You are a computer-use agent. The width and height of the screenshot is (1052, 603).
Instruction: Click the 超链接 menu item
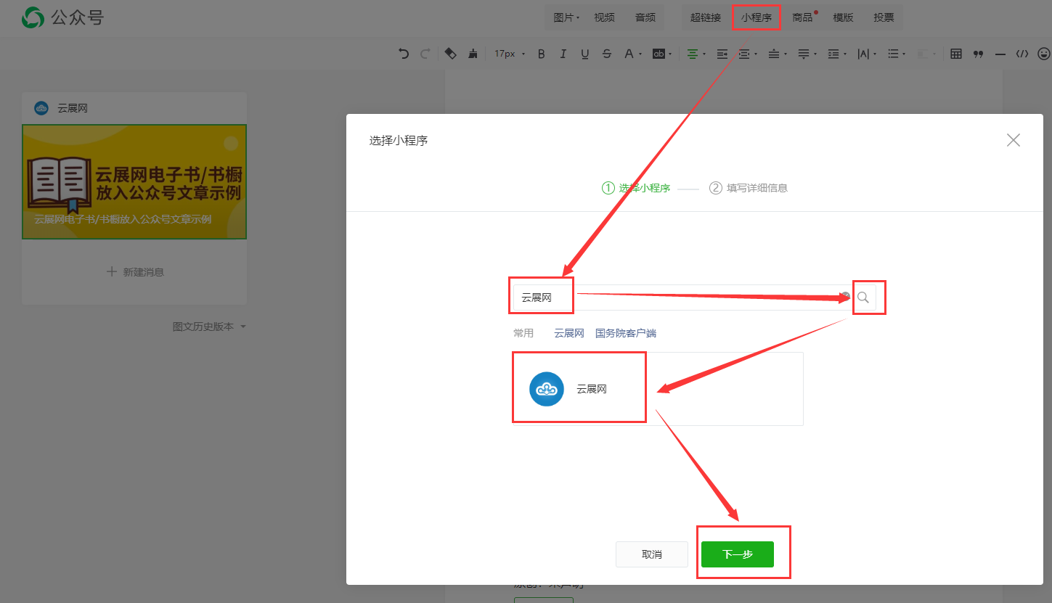(706, 17)
